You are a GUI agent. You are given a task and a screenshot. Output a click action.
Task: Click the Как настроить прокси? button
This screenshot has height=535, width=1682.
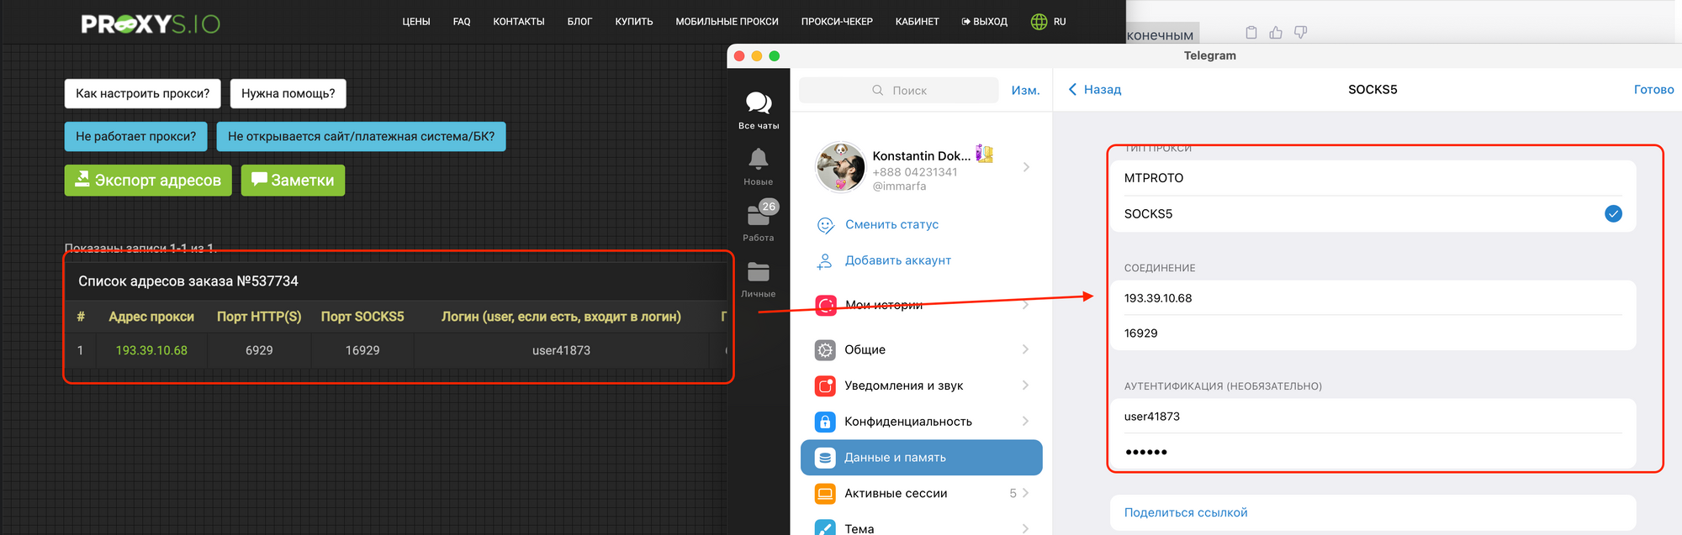143,93
